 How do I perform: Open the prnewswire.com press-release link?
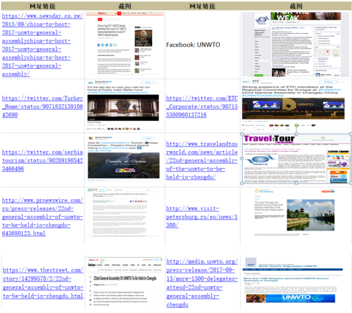pyautogui.click(x=43, y=217)
